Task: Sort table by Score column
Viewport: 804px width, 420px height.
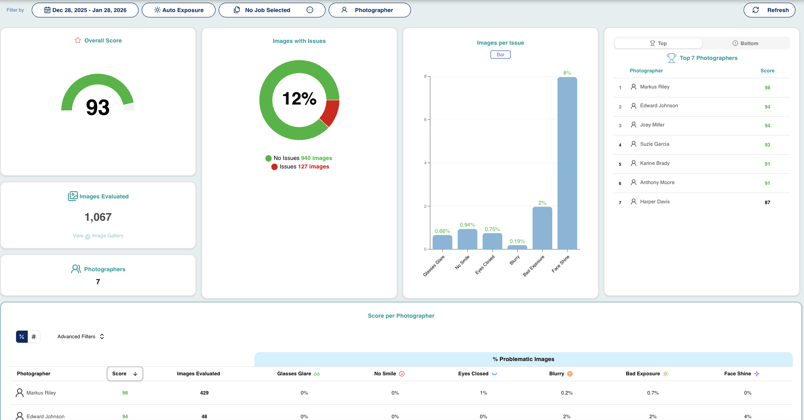Action: coord(125,374)
